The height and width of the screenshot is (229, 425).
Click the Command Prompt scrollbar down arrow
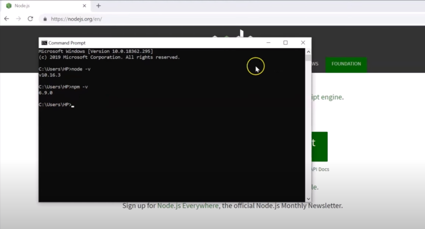308,199
